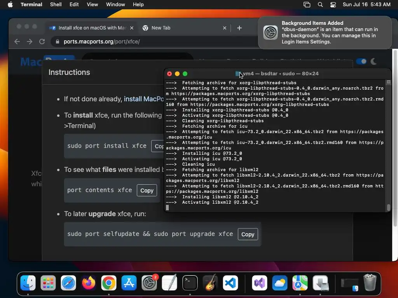This screenshot has width=398, height=298.
Task: Go forward in Chrome browser
Action: click(30, 42)
